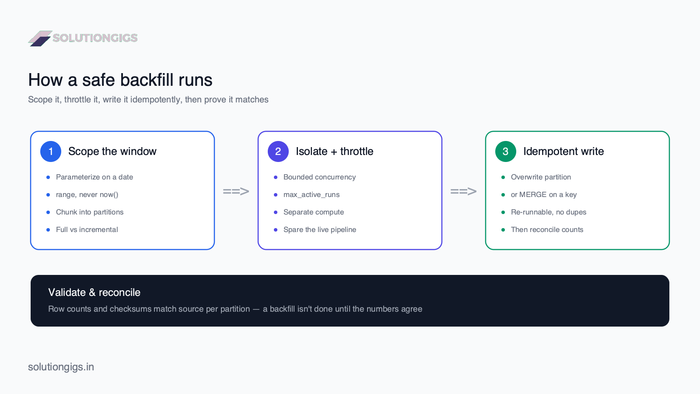Click the SOLUTIONGIGS brand wordmark

95,38
